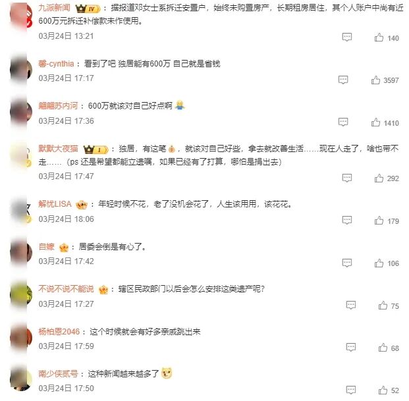Viewport: 409px width, 401px height.
Task: Click 杨柏恩2046 username
Action: coord(59,332)
